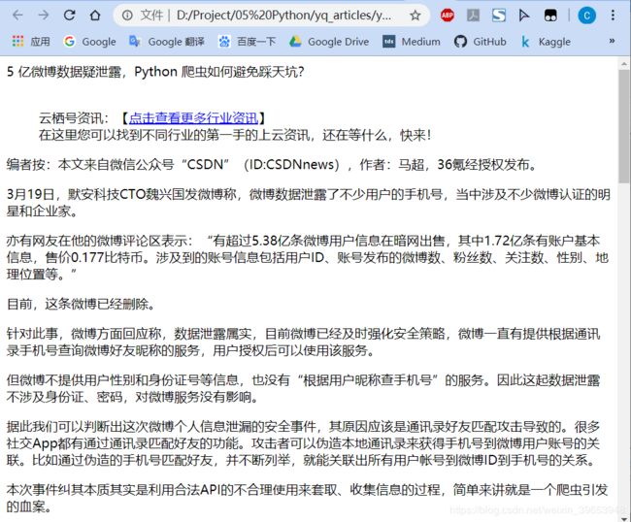The image size is (631, 522).
Task: Open the 百度一下 bookmark
Action: [x=248, y=42]
